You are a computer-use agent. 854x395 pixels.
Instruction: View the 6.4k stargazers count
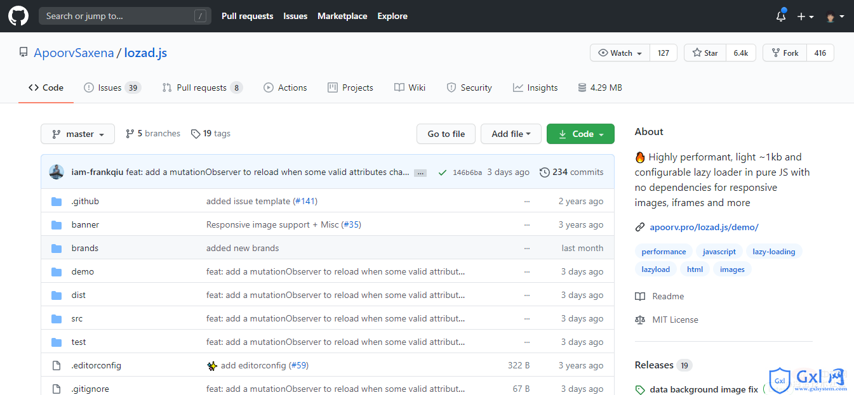[x=741, y=53]
